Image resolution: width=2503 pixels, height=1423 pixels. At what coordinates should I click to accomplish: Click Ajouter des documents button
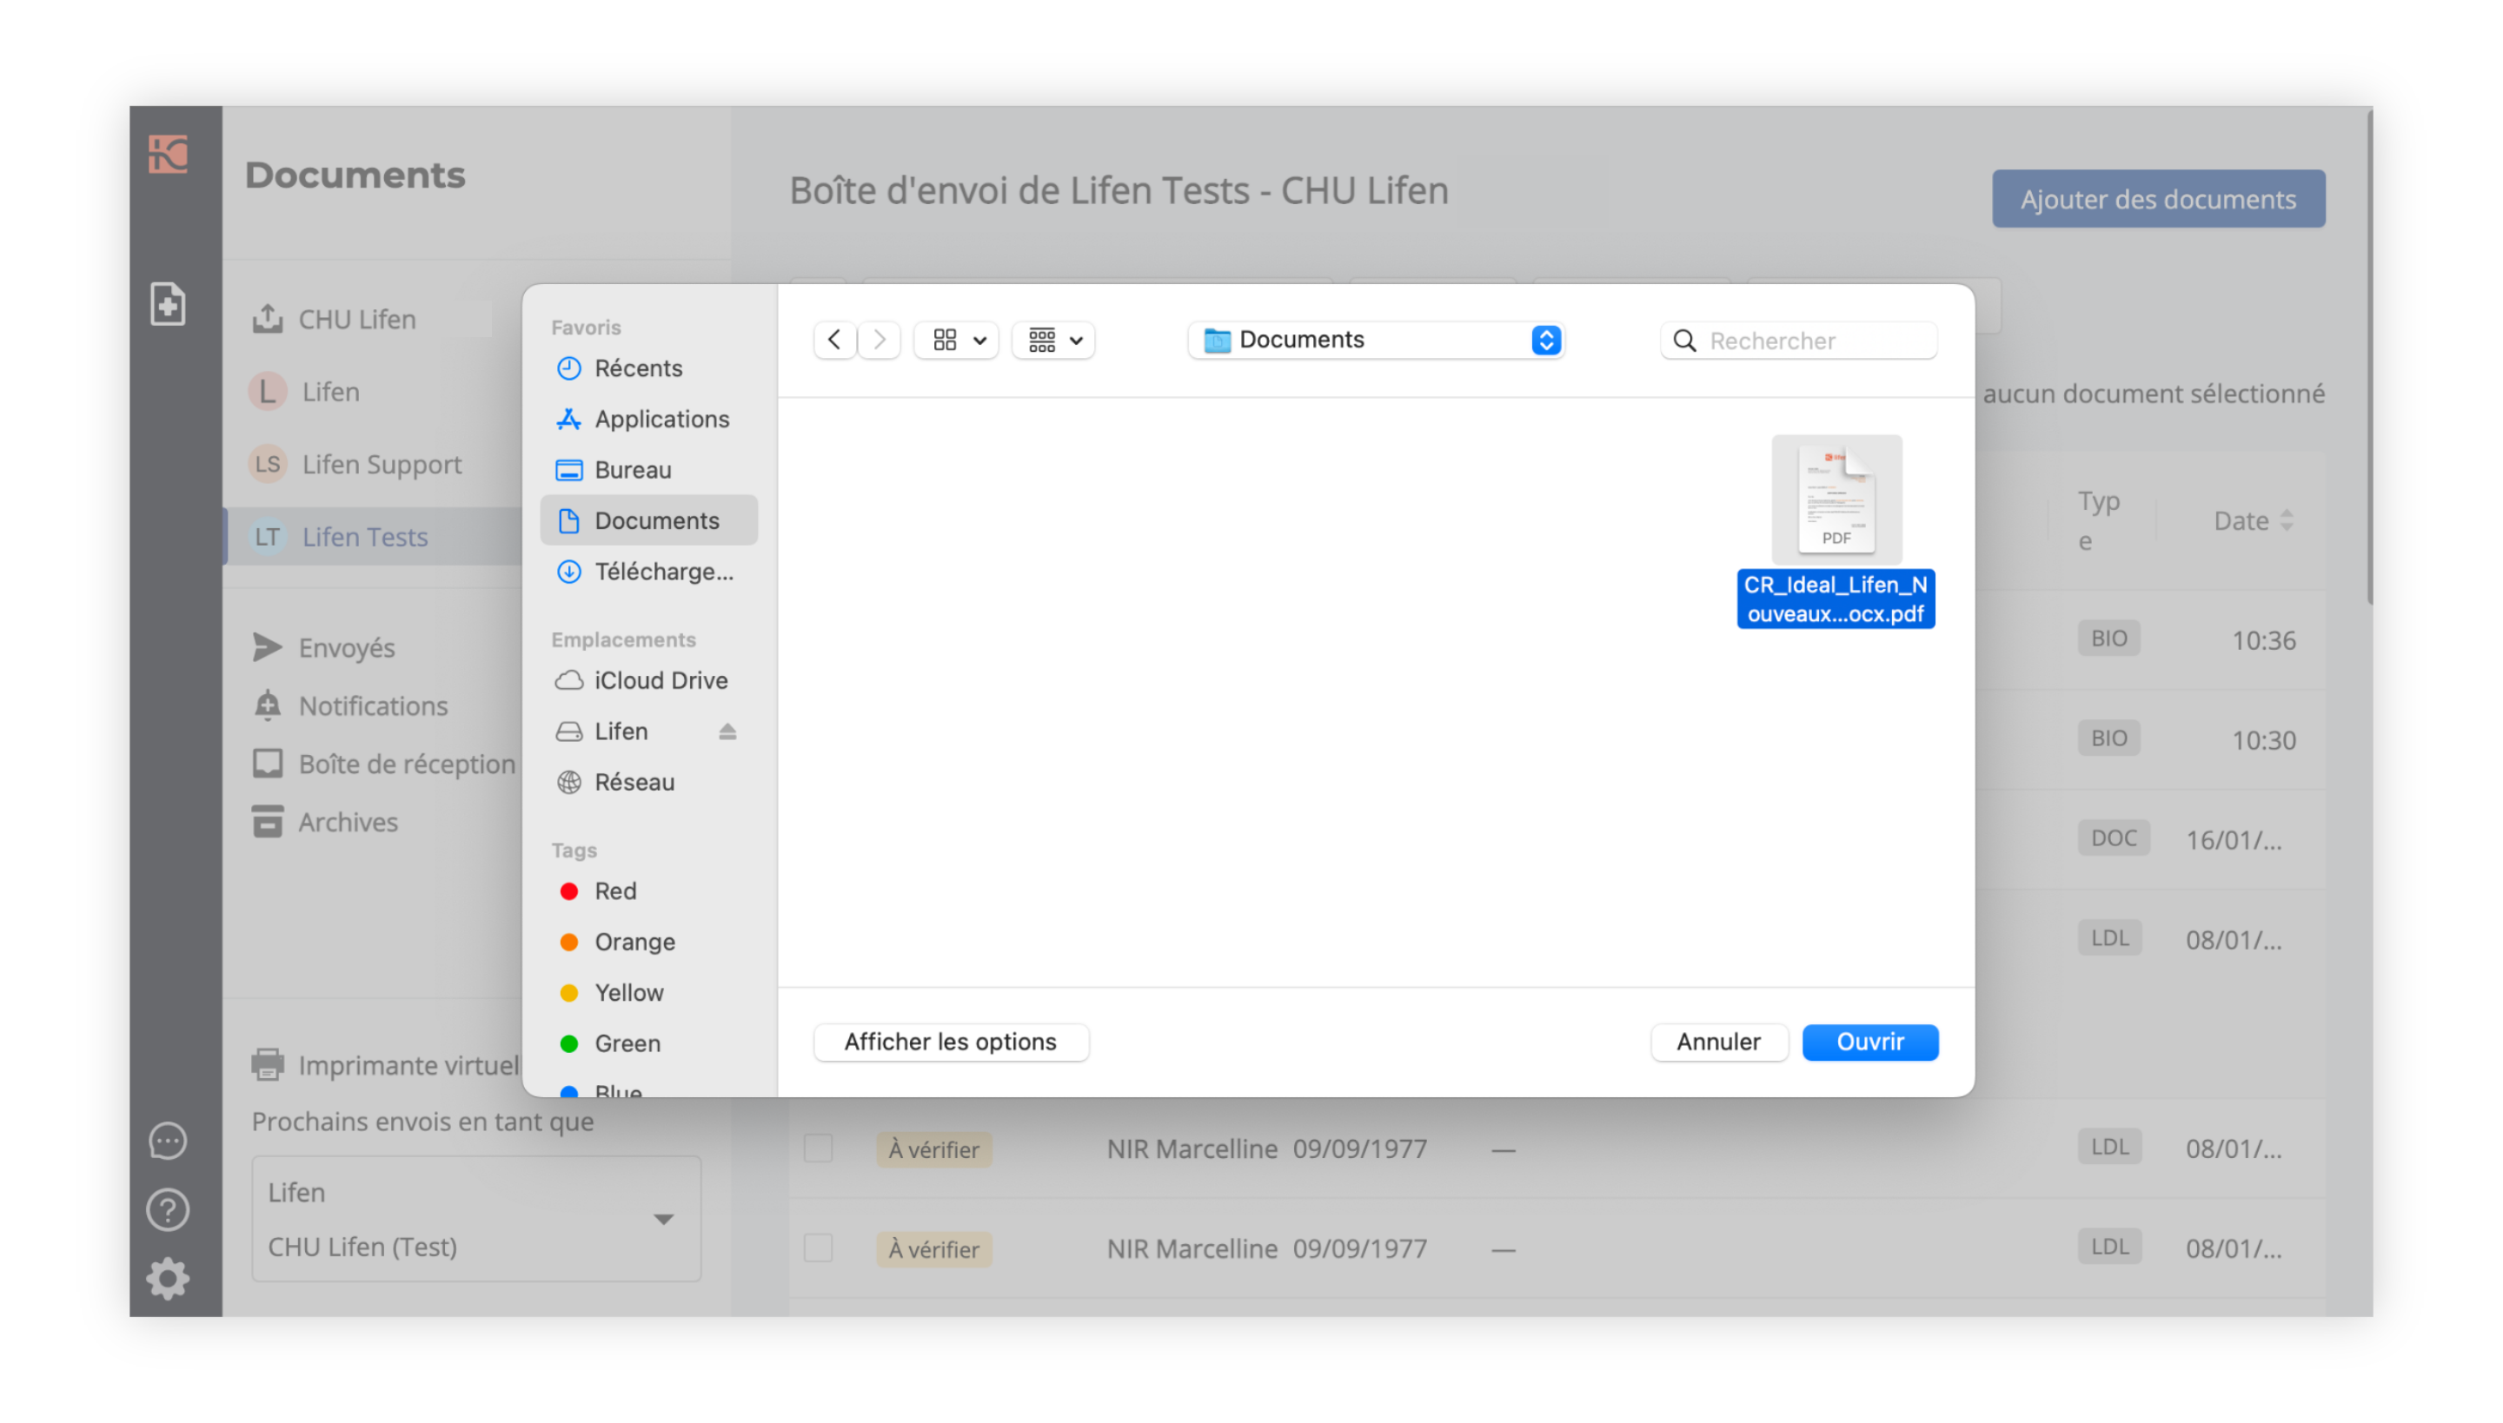[x=2158, y=198]
